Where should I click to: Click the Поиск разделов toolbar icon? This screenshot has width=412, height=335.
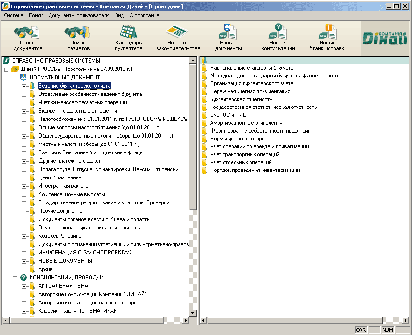pos(77,33)
